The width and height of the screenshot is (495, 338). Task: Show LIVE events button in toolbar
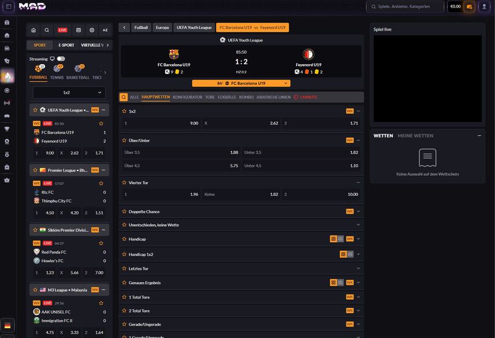62,30
